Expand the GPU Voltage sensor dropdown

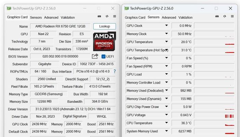point(166,115)
